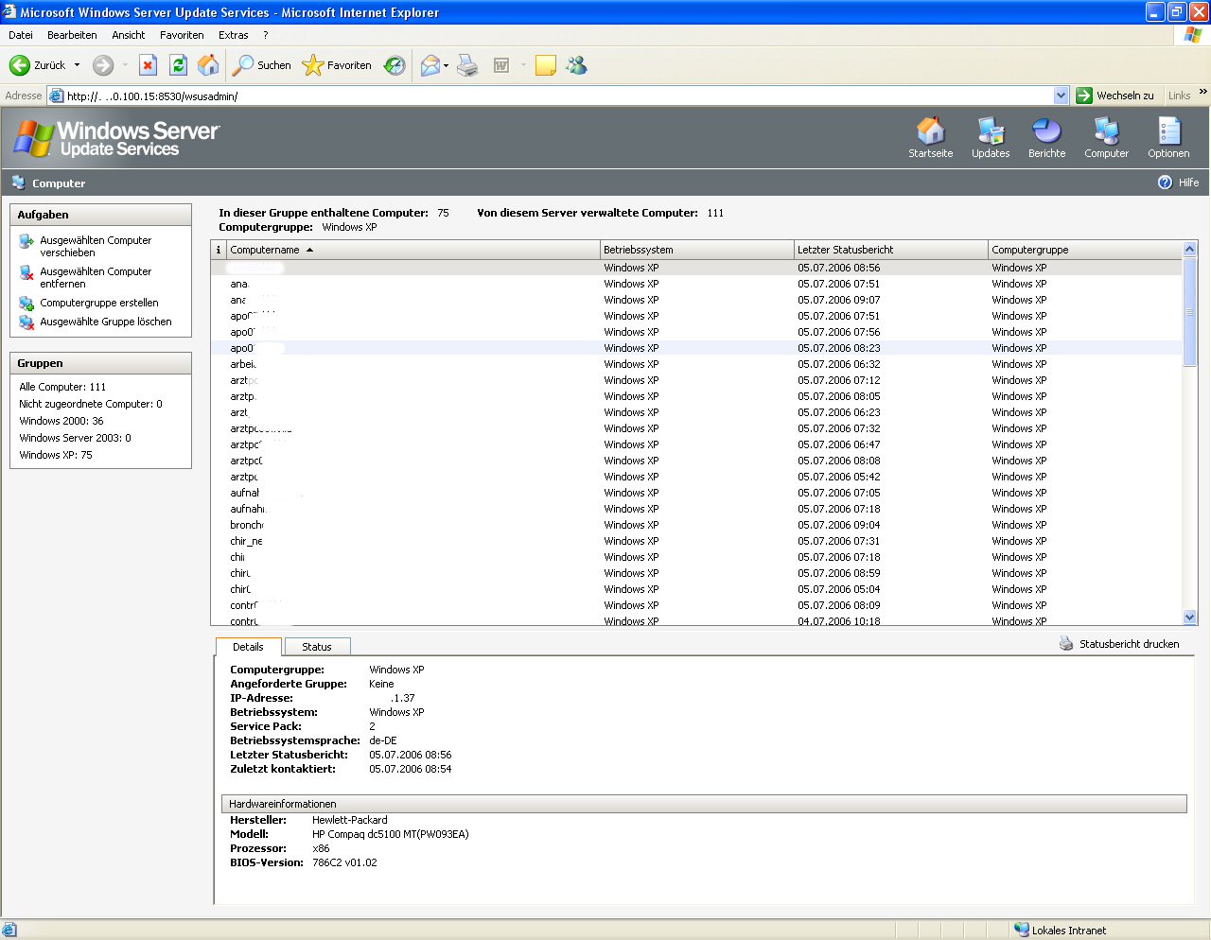The width and height of the screenshot is (1211, 940).
Task: Sort by the Letzter Statusbericht column header
Action: pos(891,250)
